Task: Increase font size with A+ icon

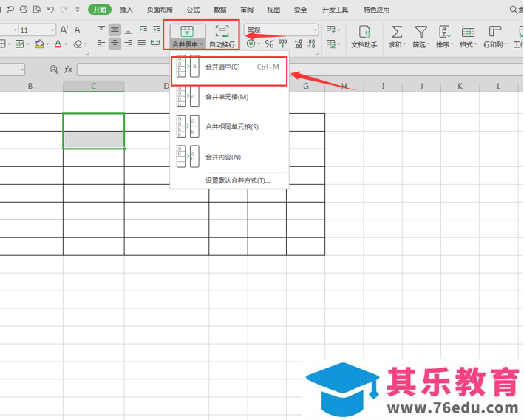Action: click(64, 30)
